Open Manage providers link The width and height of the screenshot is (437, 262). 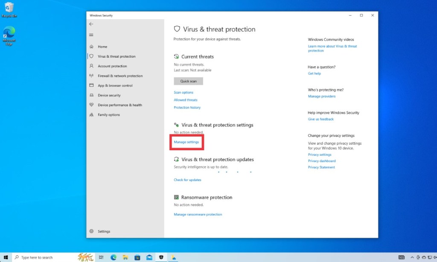[x=322, y=96]
